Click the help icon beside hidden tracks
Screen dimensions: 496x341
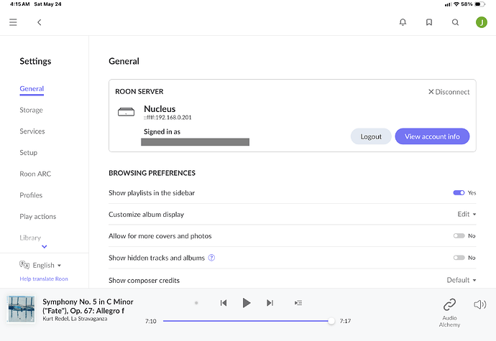pyautogui.click(x=211, y=258)
